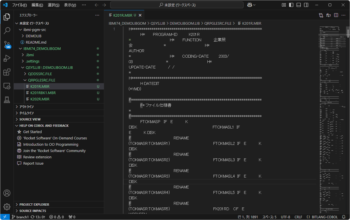Expand the .ibmi folder
The height and width of the screenshot is (220, 350).
click(x=59, y=55)
